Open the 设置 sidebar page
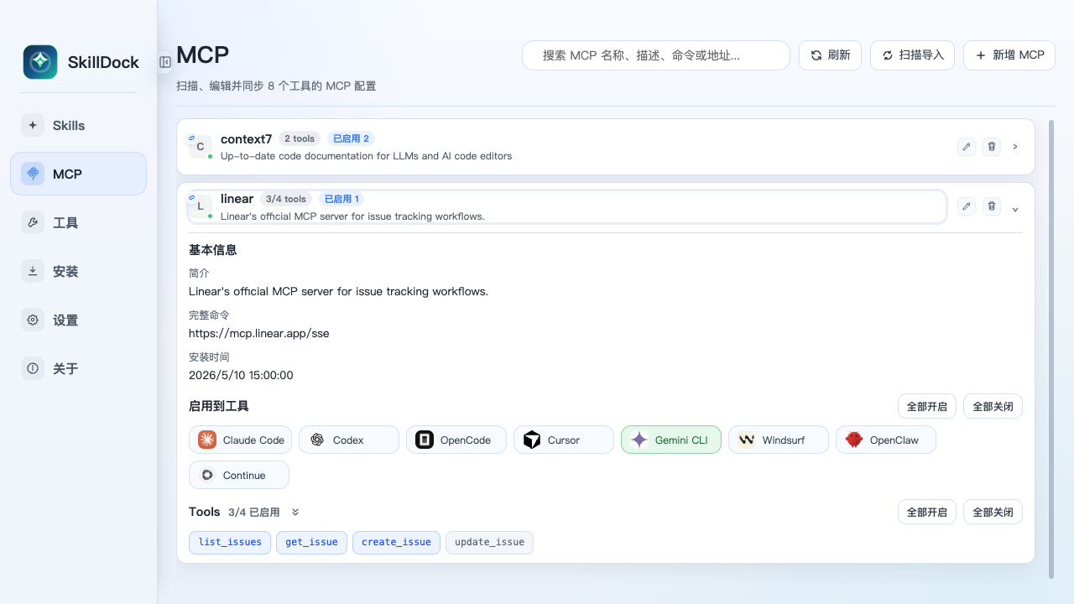1074x604 pixels. click(78, 320)
